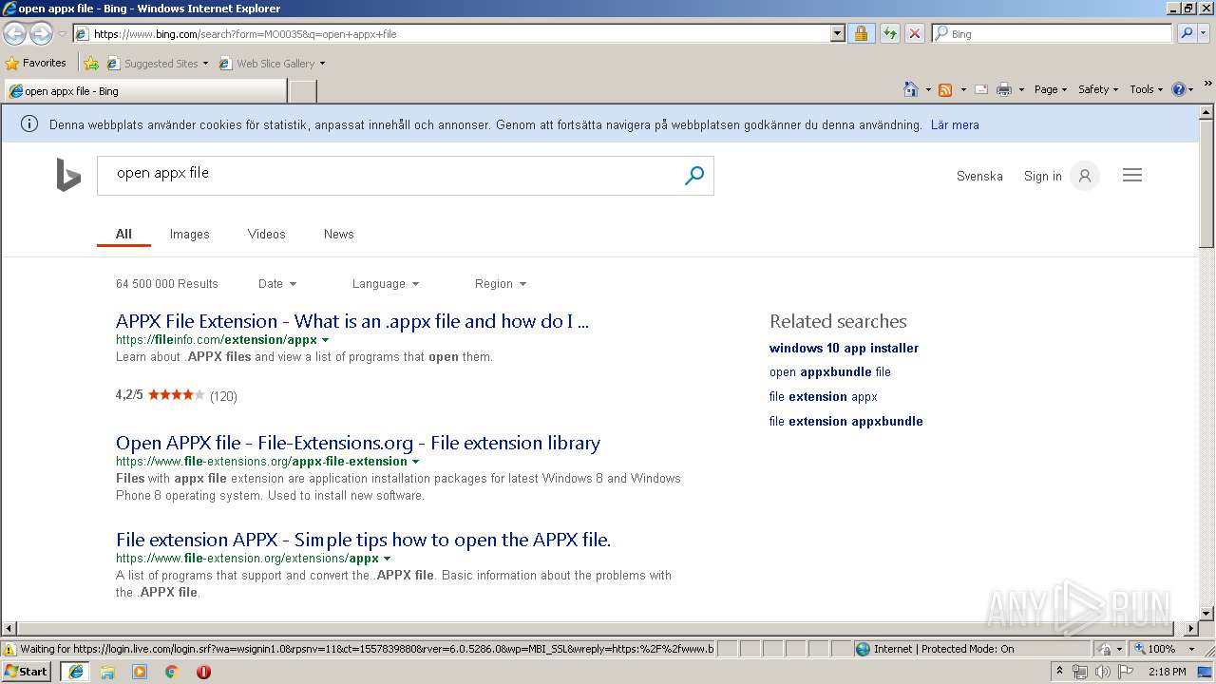The height and width of the screenshot is (684, 1216).
Task: Click the security lock icon in address bar
Action: pos(861,33)
